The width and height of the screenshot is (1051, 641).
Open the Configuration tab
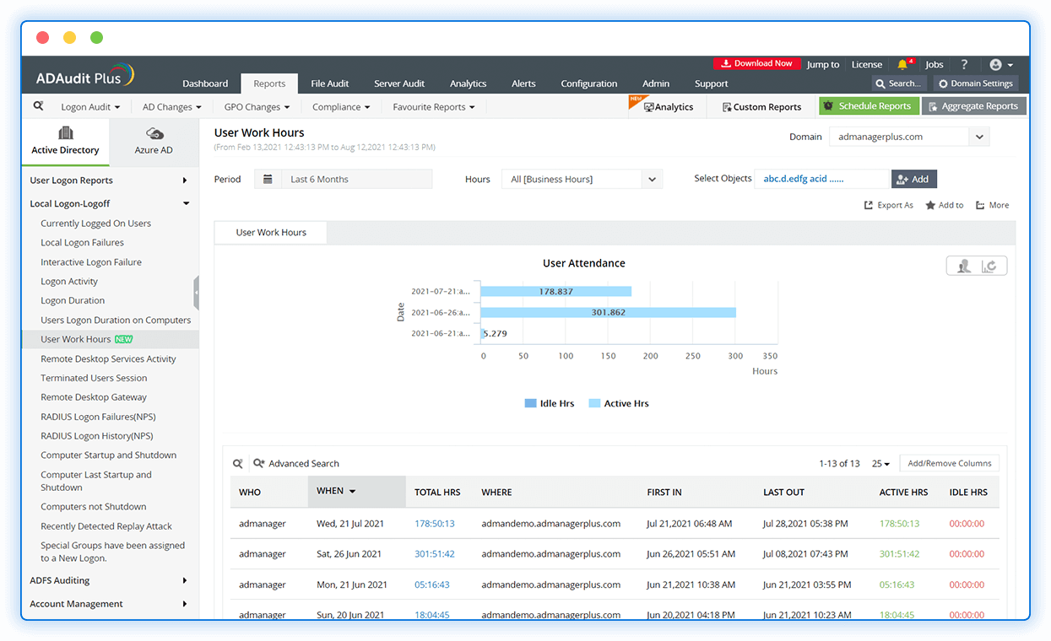coord(589,83)
